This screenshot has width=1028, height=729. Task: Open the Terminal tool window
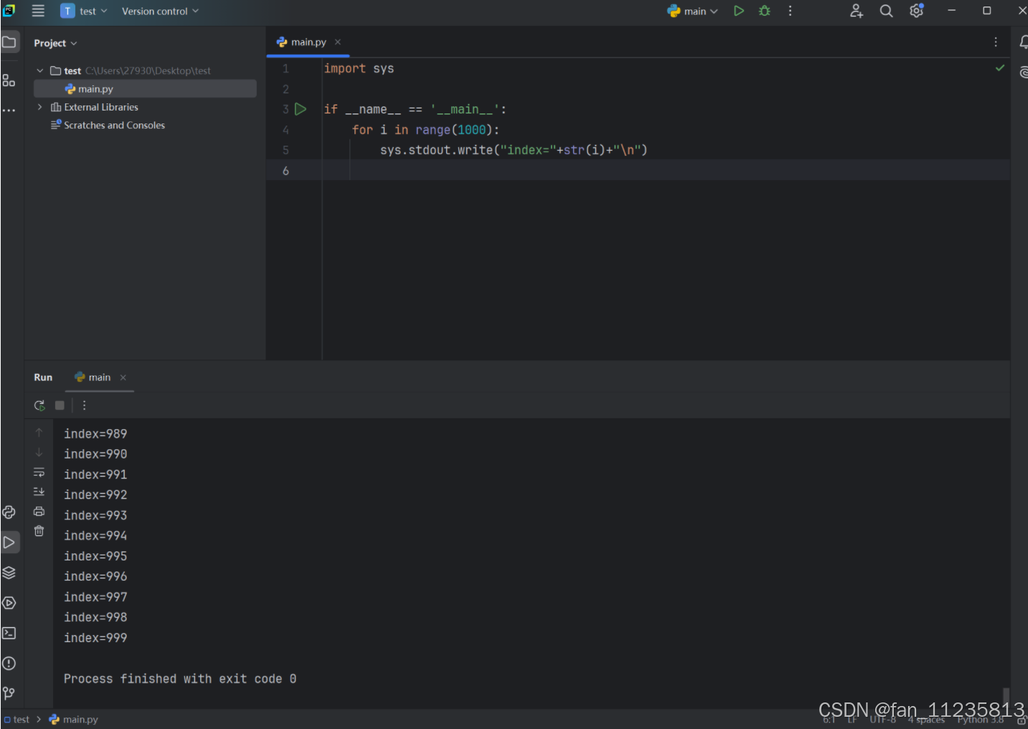coord(9,633)
